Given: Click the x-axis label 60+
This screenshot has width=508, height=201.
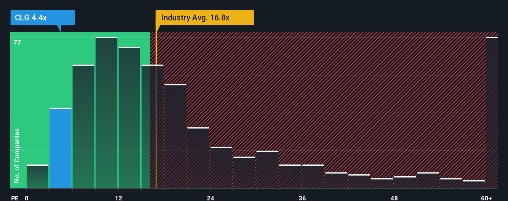Looking at the screenshot, I should coord(486,198).
